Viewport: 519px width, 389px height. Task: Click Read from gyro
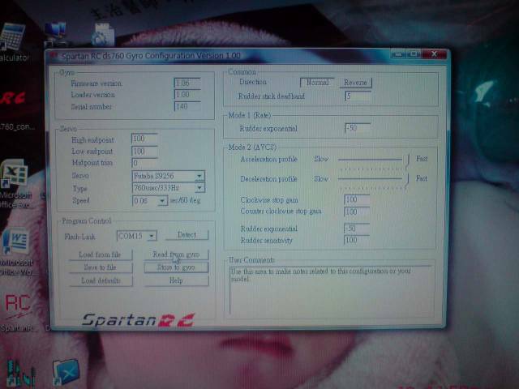176,254
